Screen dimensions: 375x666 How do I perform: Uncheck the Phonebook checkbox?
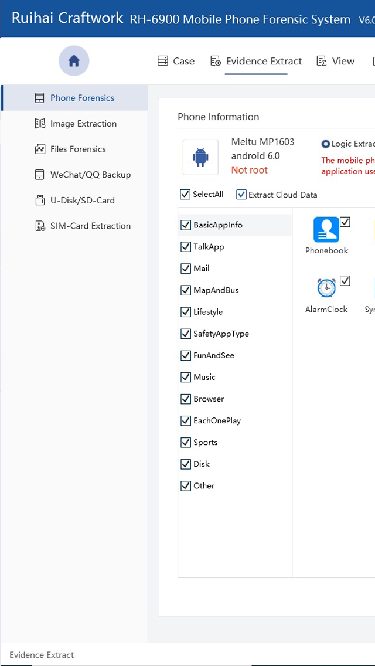[x=345, y=222]
